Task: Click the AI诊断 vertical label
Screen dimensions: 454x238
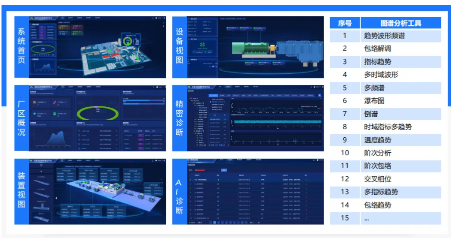Action: [x=179, y=192]
